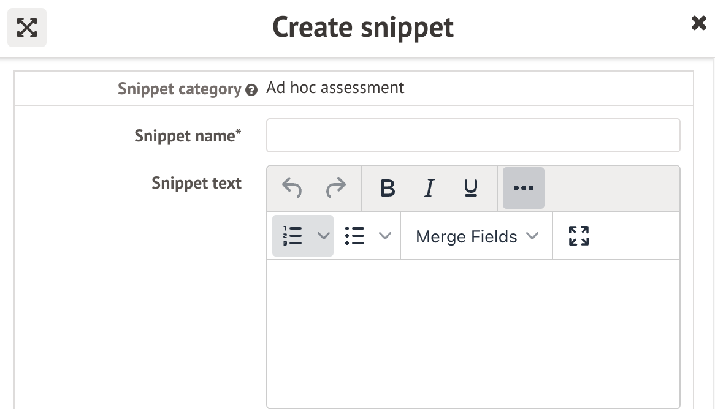715x409 pixels.
Task: Insert a numbered list
Action: (292, 236)
